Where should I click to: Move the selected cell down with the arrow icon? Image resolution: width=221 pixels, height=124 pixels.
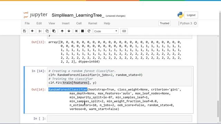(x=69, y=31)
